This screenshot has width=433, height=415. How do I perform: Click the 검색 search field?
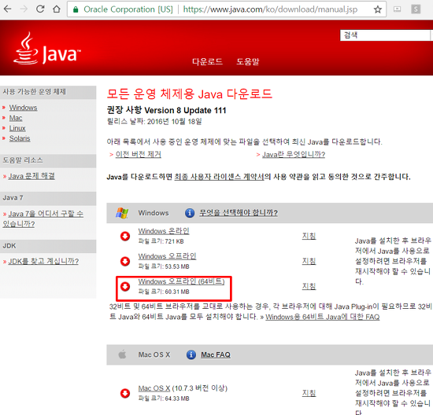tap(385, 35)
